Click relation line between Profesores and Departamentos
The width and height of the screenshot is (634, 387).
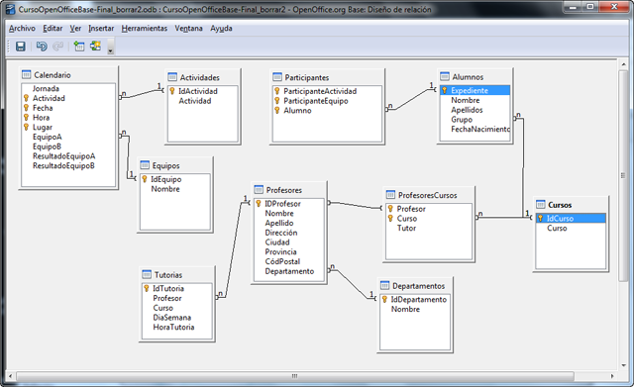[353, 284]
